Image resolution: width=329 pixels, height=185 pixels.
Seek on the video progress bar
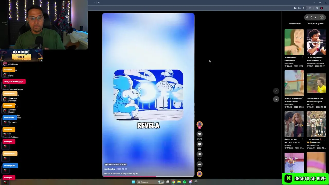148,177
